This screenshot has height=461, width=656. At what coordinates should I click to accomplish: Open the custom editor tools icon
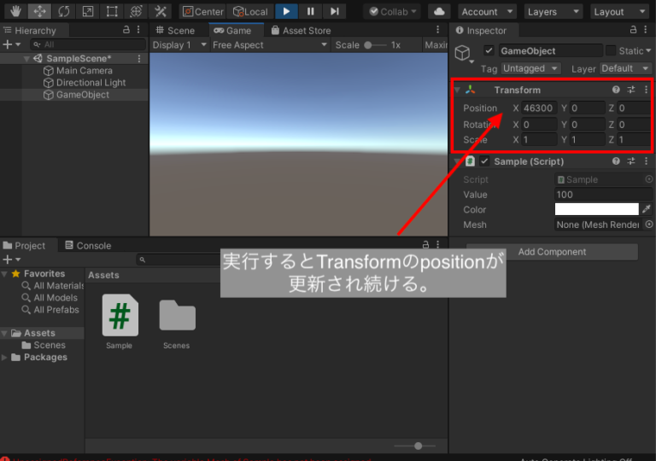coord(161,11)
